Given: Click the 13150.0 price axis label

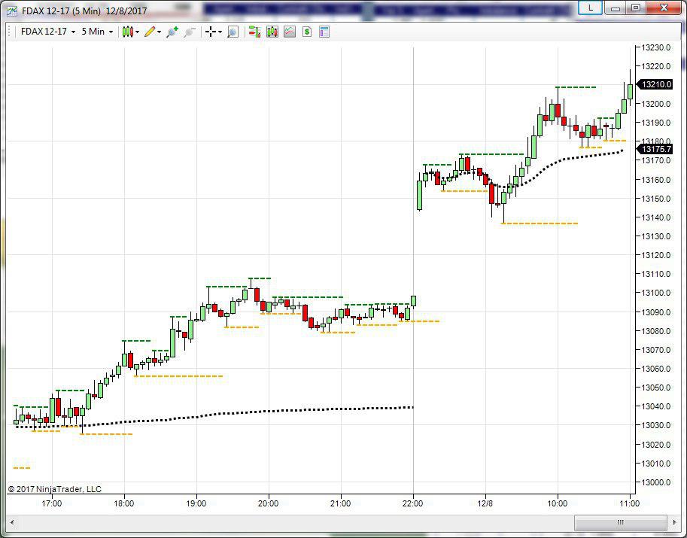Looking at the screenshot, I should [655, 199].
